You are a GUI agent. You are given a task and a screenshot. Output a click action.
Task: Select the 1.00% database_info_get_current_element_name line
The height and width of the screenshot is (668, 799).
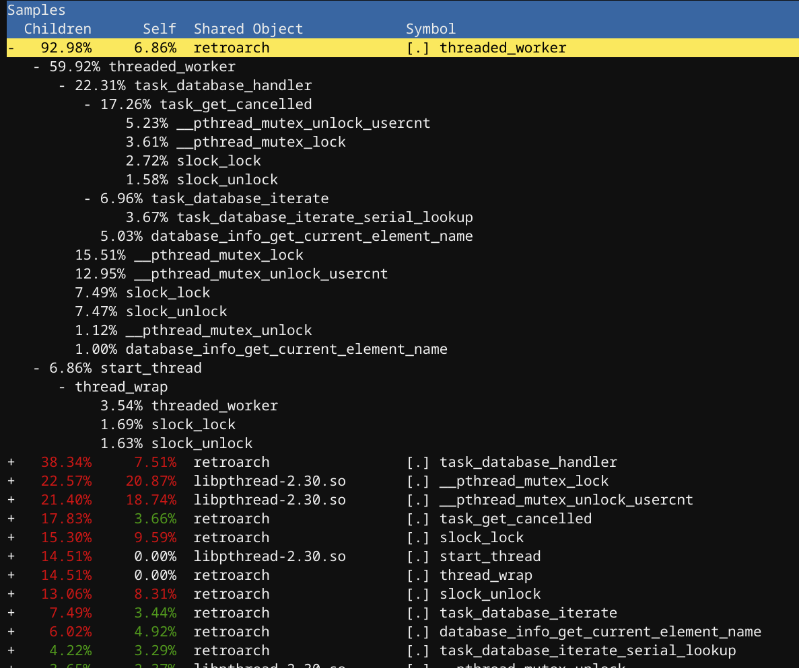[x=261, y=349]
